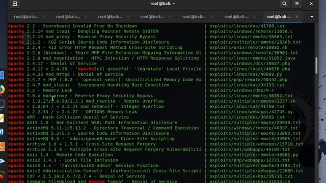The height and width of the screenshot is (183, 326).
Task: Expand the tab list dropdown arrow
Action: pyautogui.click(x=312, y=17)
